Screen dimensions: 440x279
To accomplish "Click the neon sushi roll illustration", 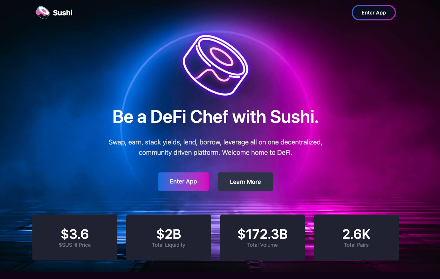I will pos(216,65).
